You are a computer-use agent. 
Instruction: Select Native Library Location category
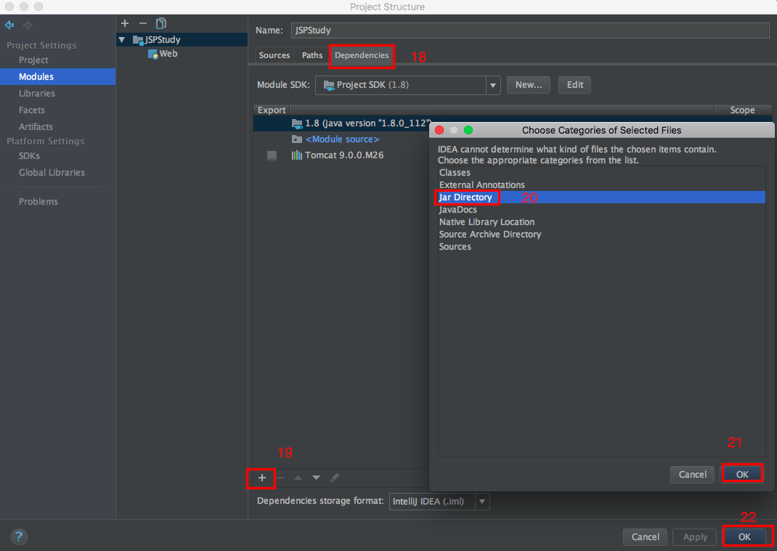[x=601, y=222]
